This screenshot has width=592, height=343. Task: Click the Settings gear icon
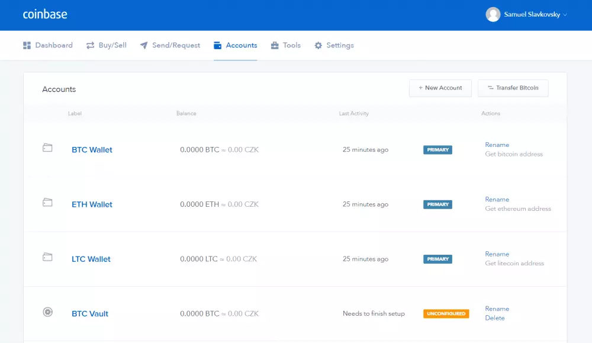pos(318,45)
